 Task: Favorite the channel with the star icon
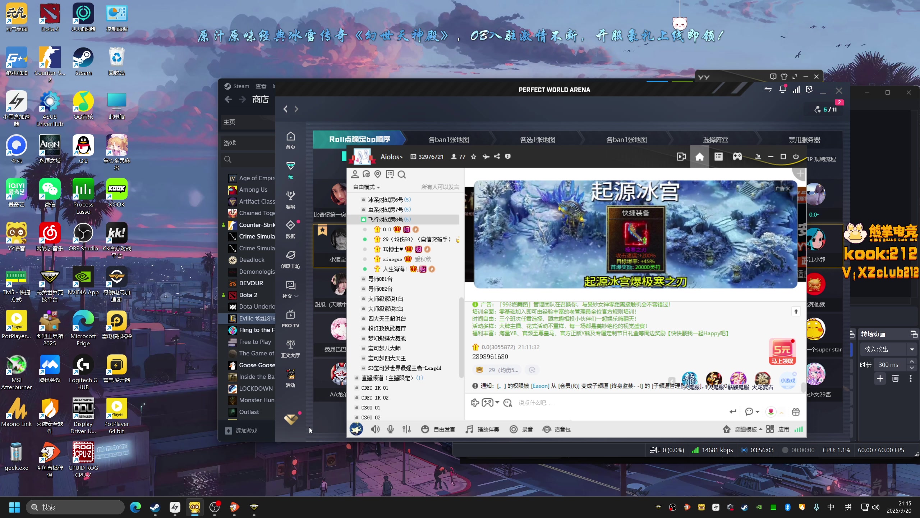[473, 156]
